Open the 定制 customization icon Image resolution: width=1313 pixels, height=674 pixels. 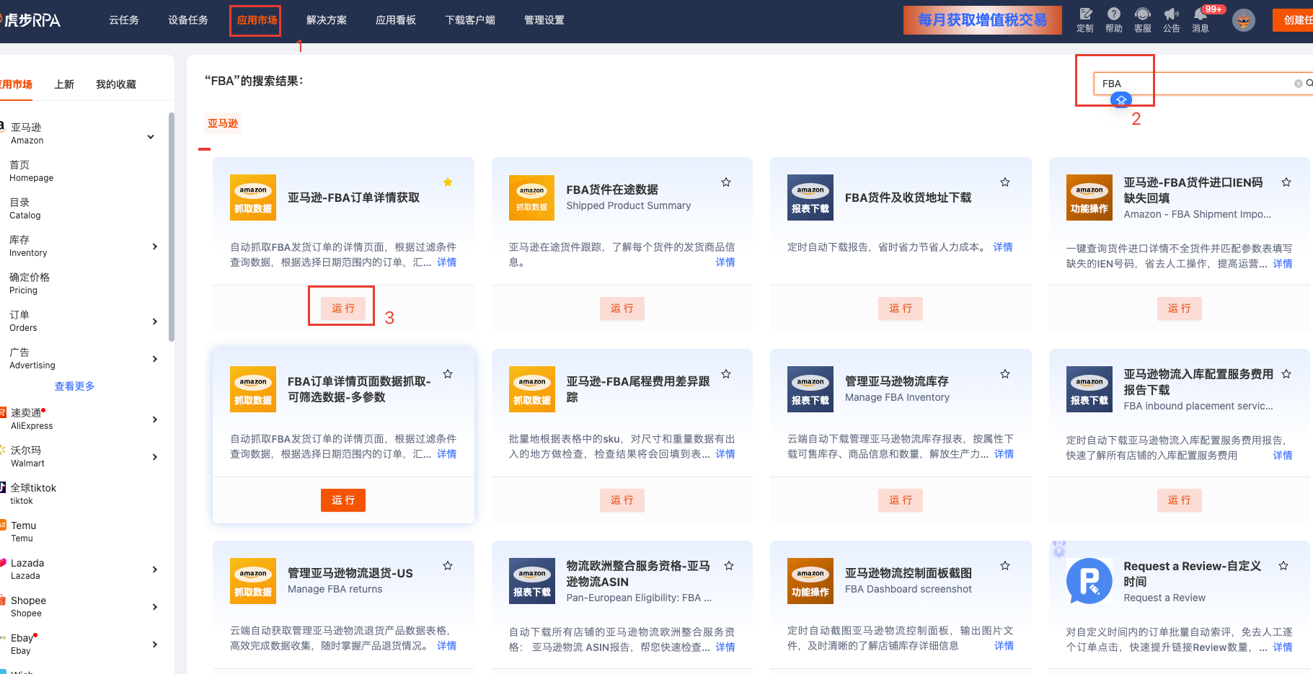click(1085, 19)
